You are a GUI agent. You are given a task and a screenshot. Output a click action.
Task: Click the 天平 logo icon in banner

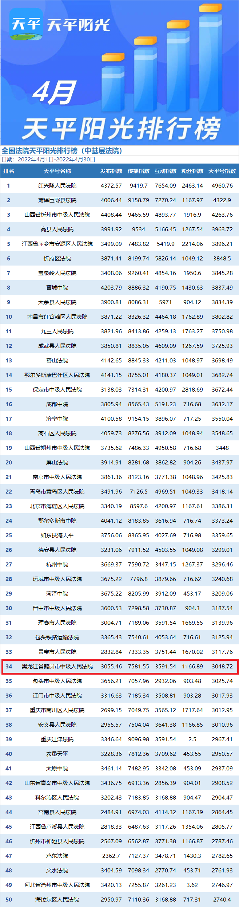click(x=26, y=24)
